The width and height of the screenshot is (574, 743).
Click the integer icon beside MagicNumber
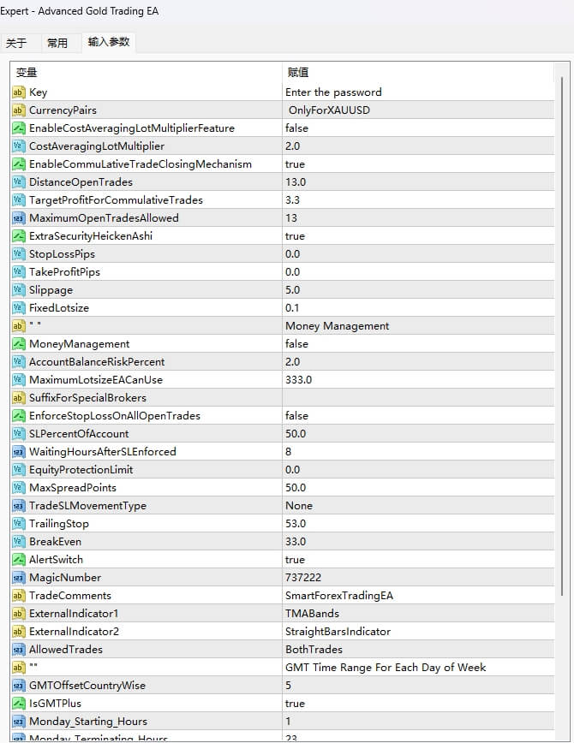(18, 578)
